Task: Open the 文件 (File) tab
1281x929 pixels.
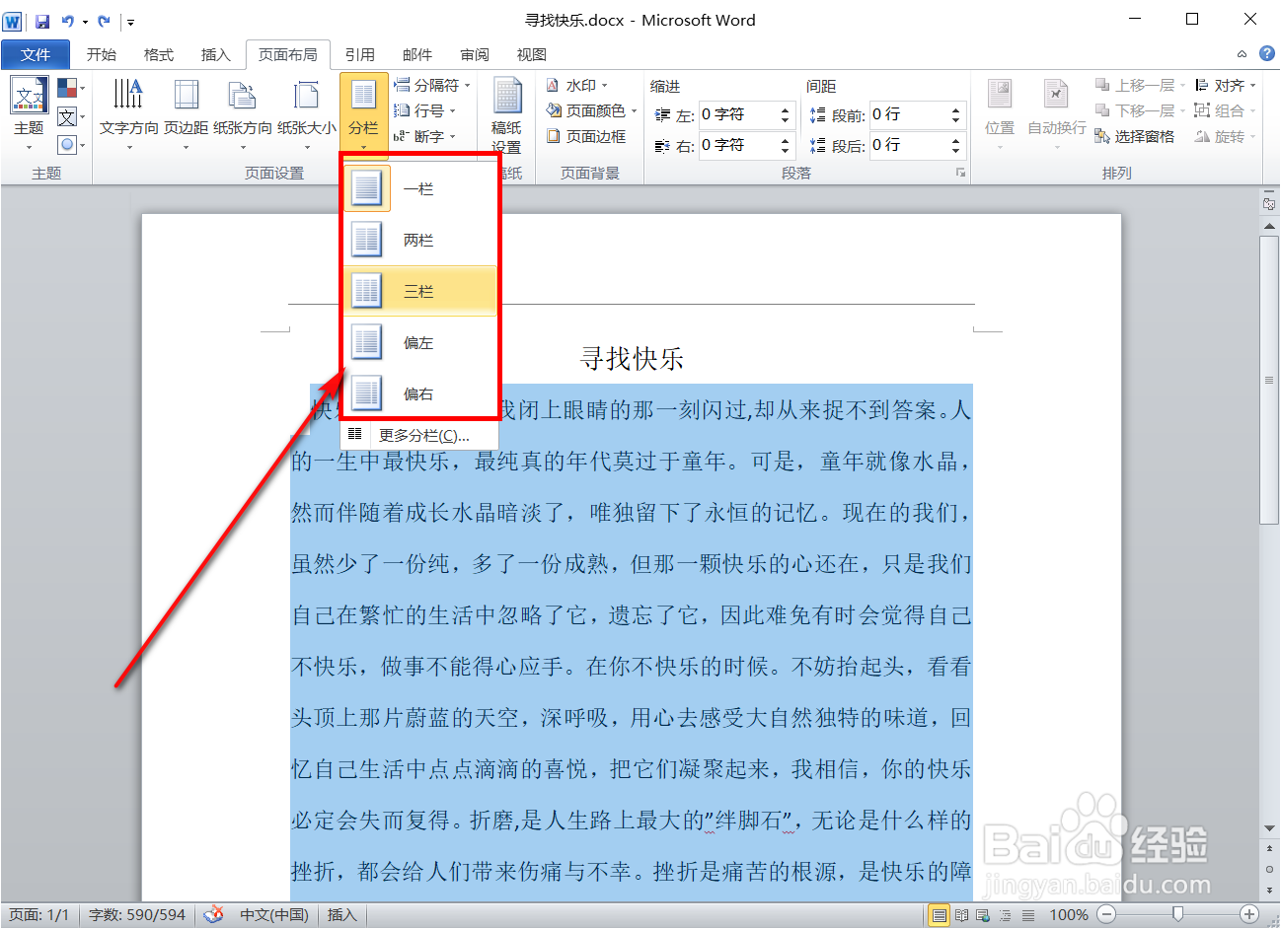Action: pyautogui.click(x=36, y=54)
